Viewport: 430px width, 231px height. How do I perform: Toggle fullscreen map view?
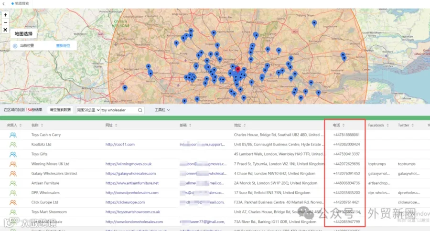pyautogui.click(x=5, y=30)
